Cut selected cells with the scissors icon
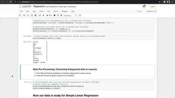The height and width of the screenshot is (98, 175). 28,15
